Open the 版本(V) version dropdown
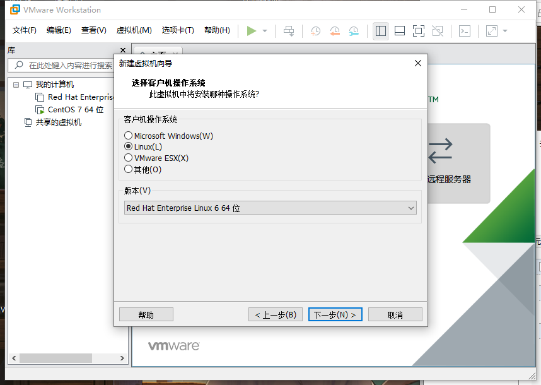The image size is (541, 385). tap(270, 208)
